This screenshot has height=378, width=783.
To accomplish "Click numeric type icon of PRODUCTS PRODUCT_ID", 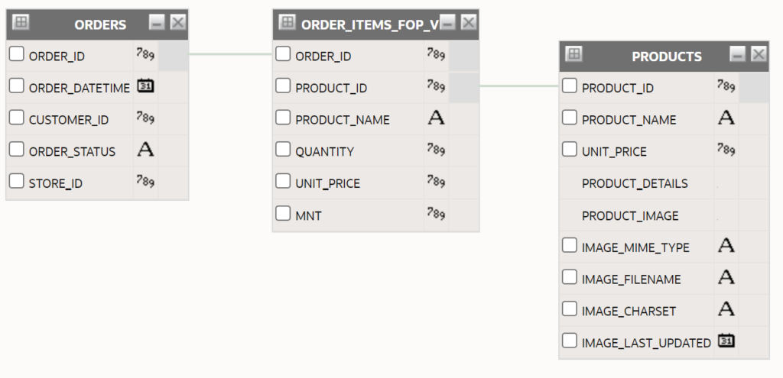I will tap(726, 86).
